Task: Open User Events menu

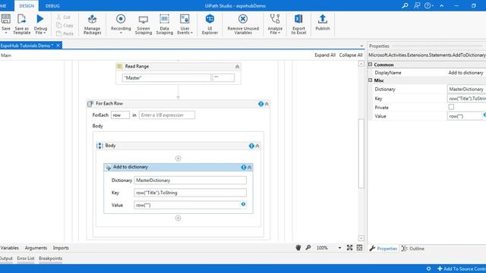Action: (x=185, y=24)
